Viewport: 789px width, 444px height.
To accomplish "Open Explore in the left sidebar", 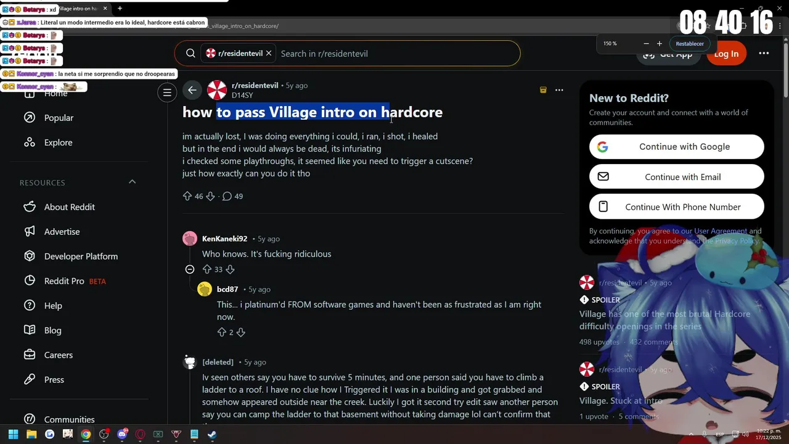I will click(58, 142).
